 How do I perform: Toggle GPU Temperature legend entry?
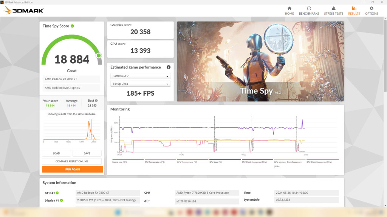click(192, 161)
